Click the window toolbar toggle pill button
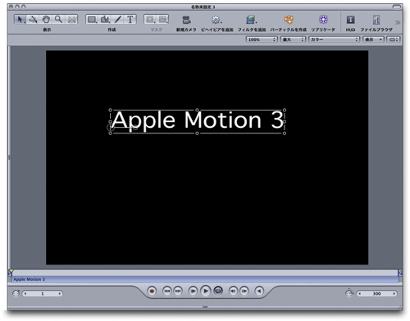 (397, 7)
